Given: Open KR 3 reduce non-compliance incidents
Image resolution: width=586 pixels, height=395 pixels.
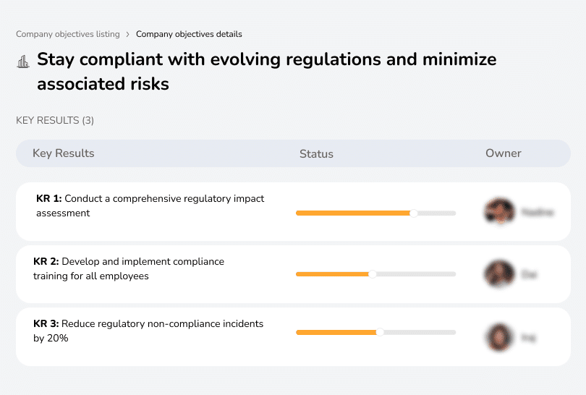Looking at the screenshot, I should (293, 336).
